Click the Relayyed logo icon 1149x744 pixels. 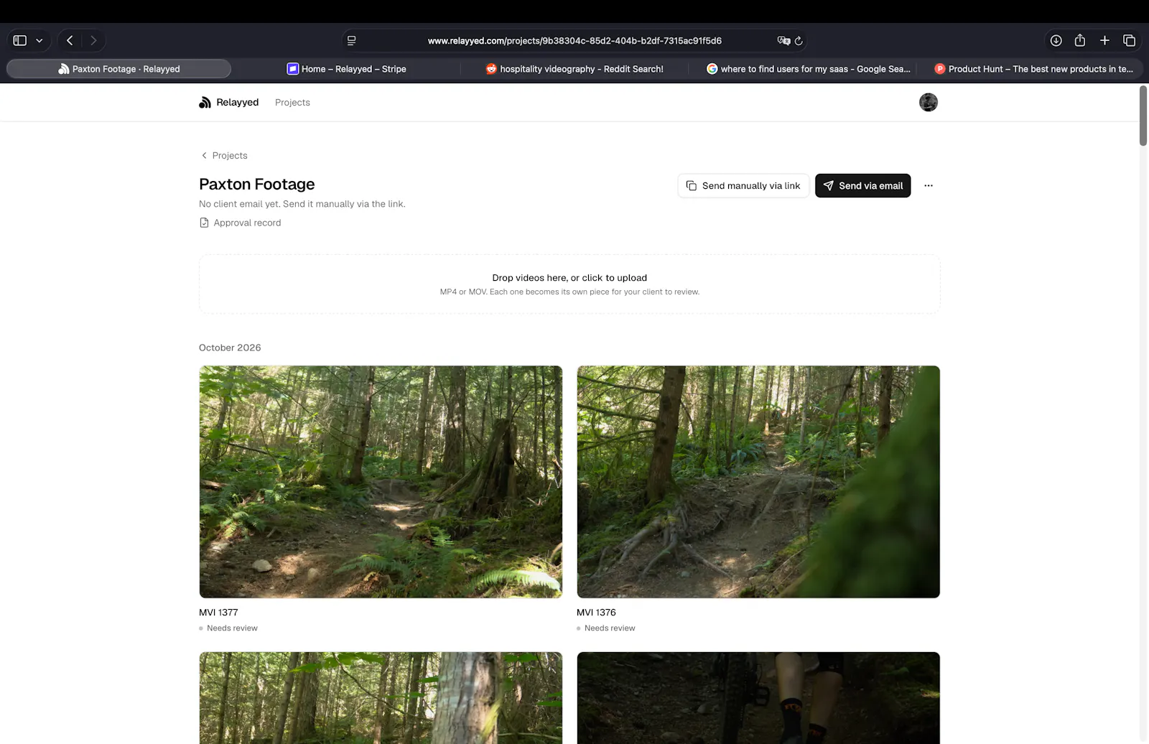point(205,103)
